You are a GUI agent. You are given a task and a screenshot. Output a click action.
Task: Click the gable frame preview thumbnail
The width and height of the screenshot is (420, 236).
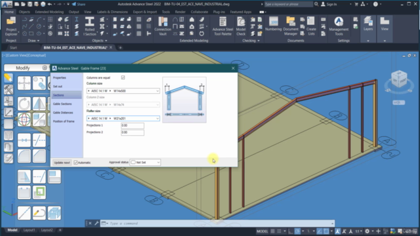click(184, 100)
